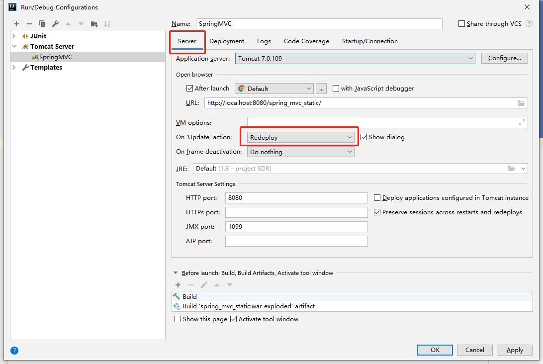This screenshot has width=543, height=364.
Task: Move configuration up in the list
Action: pyautogui.click(x=68, y=24)
